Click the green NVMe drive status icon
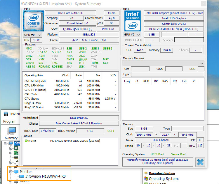This screenshot has height=184, width=219. point(26,141)
